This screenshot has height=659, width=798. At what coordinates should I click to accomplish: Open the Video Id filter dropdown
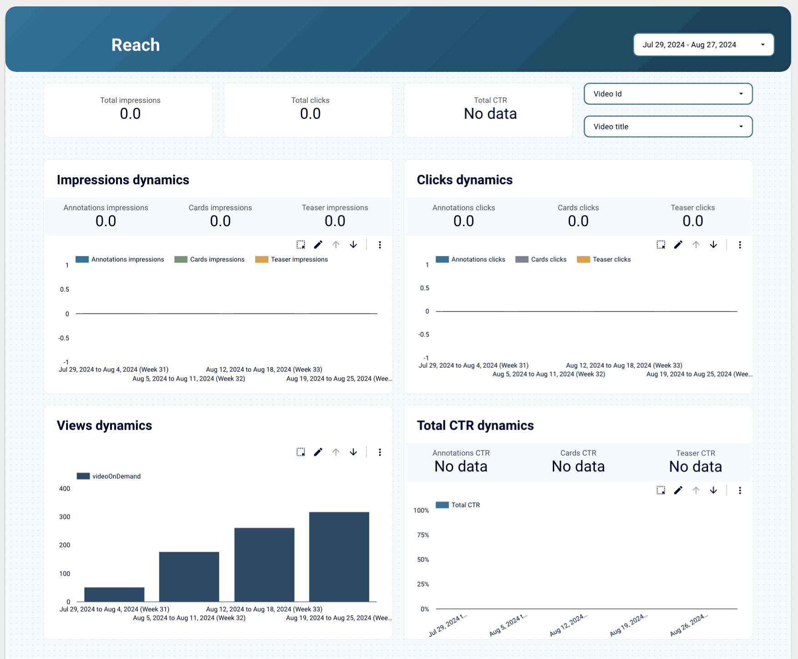point(667,94)
